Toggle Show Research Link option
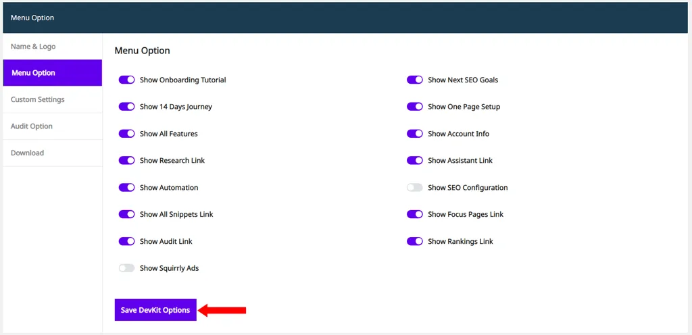This screenshot has height=335, width=692. pyautogui.click(x=126, y=161)
